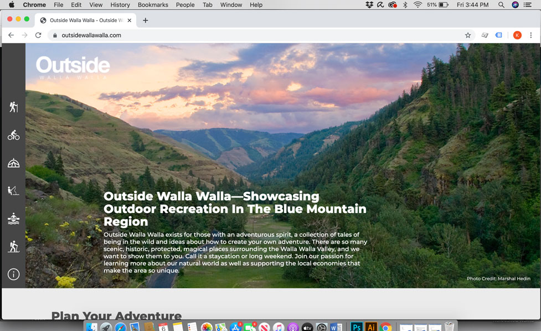
Task: Open the K profile avatar menu
Action: click(x=517, y=35)
